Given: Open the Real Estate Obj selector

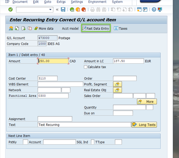Looking at the screenshot, I should point(117,90).
